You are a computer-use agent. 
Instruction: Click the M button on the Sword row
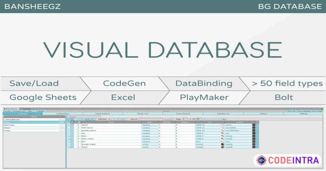pyautogui.click(x=72, y=125)
